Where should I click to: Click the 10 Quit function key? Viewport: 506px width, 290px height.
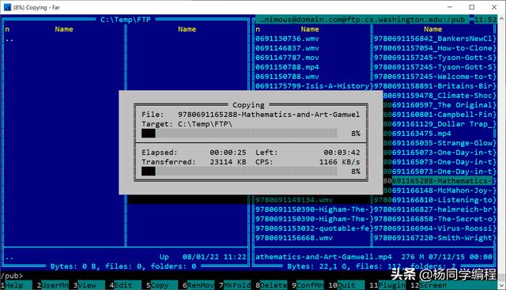point(346,285)
